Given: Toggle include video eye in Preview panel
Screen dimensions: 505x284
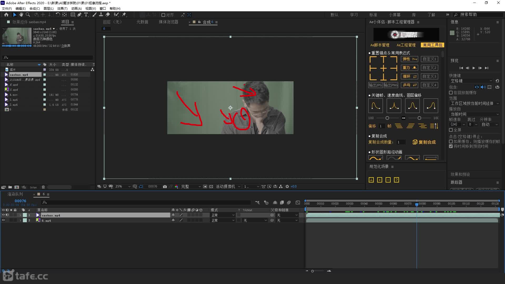Looking at the screenshot, I should click(477, 87).
